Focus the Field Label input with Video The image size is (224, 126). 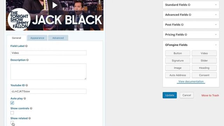coord(48,53)
